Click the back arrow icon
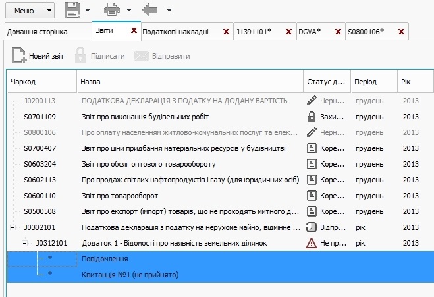The image size is (434, 297). point(149,11)
